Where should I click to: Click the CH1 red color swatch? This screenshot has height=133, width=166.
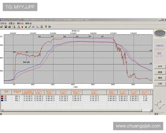click(2, 96)
